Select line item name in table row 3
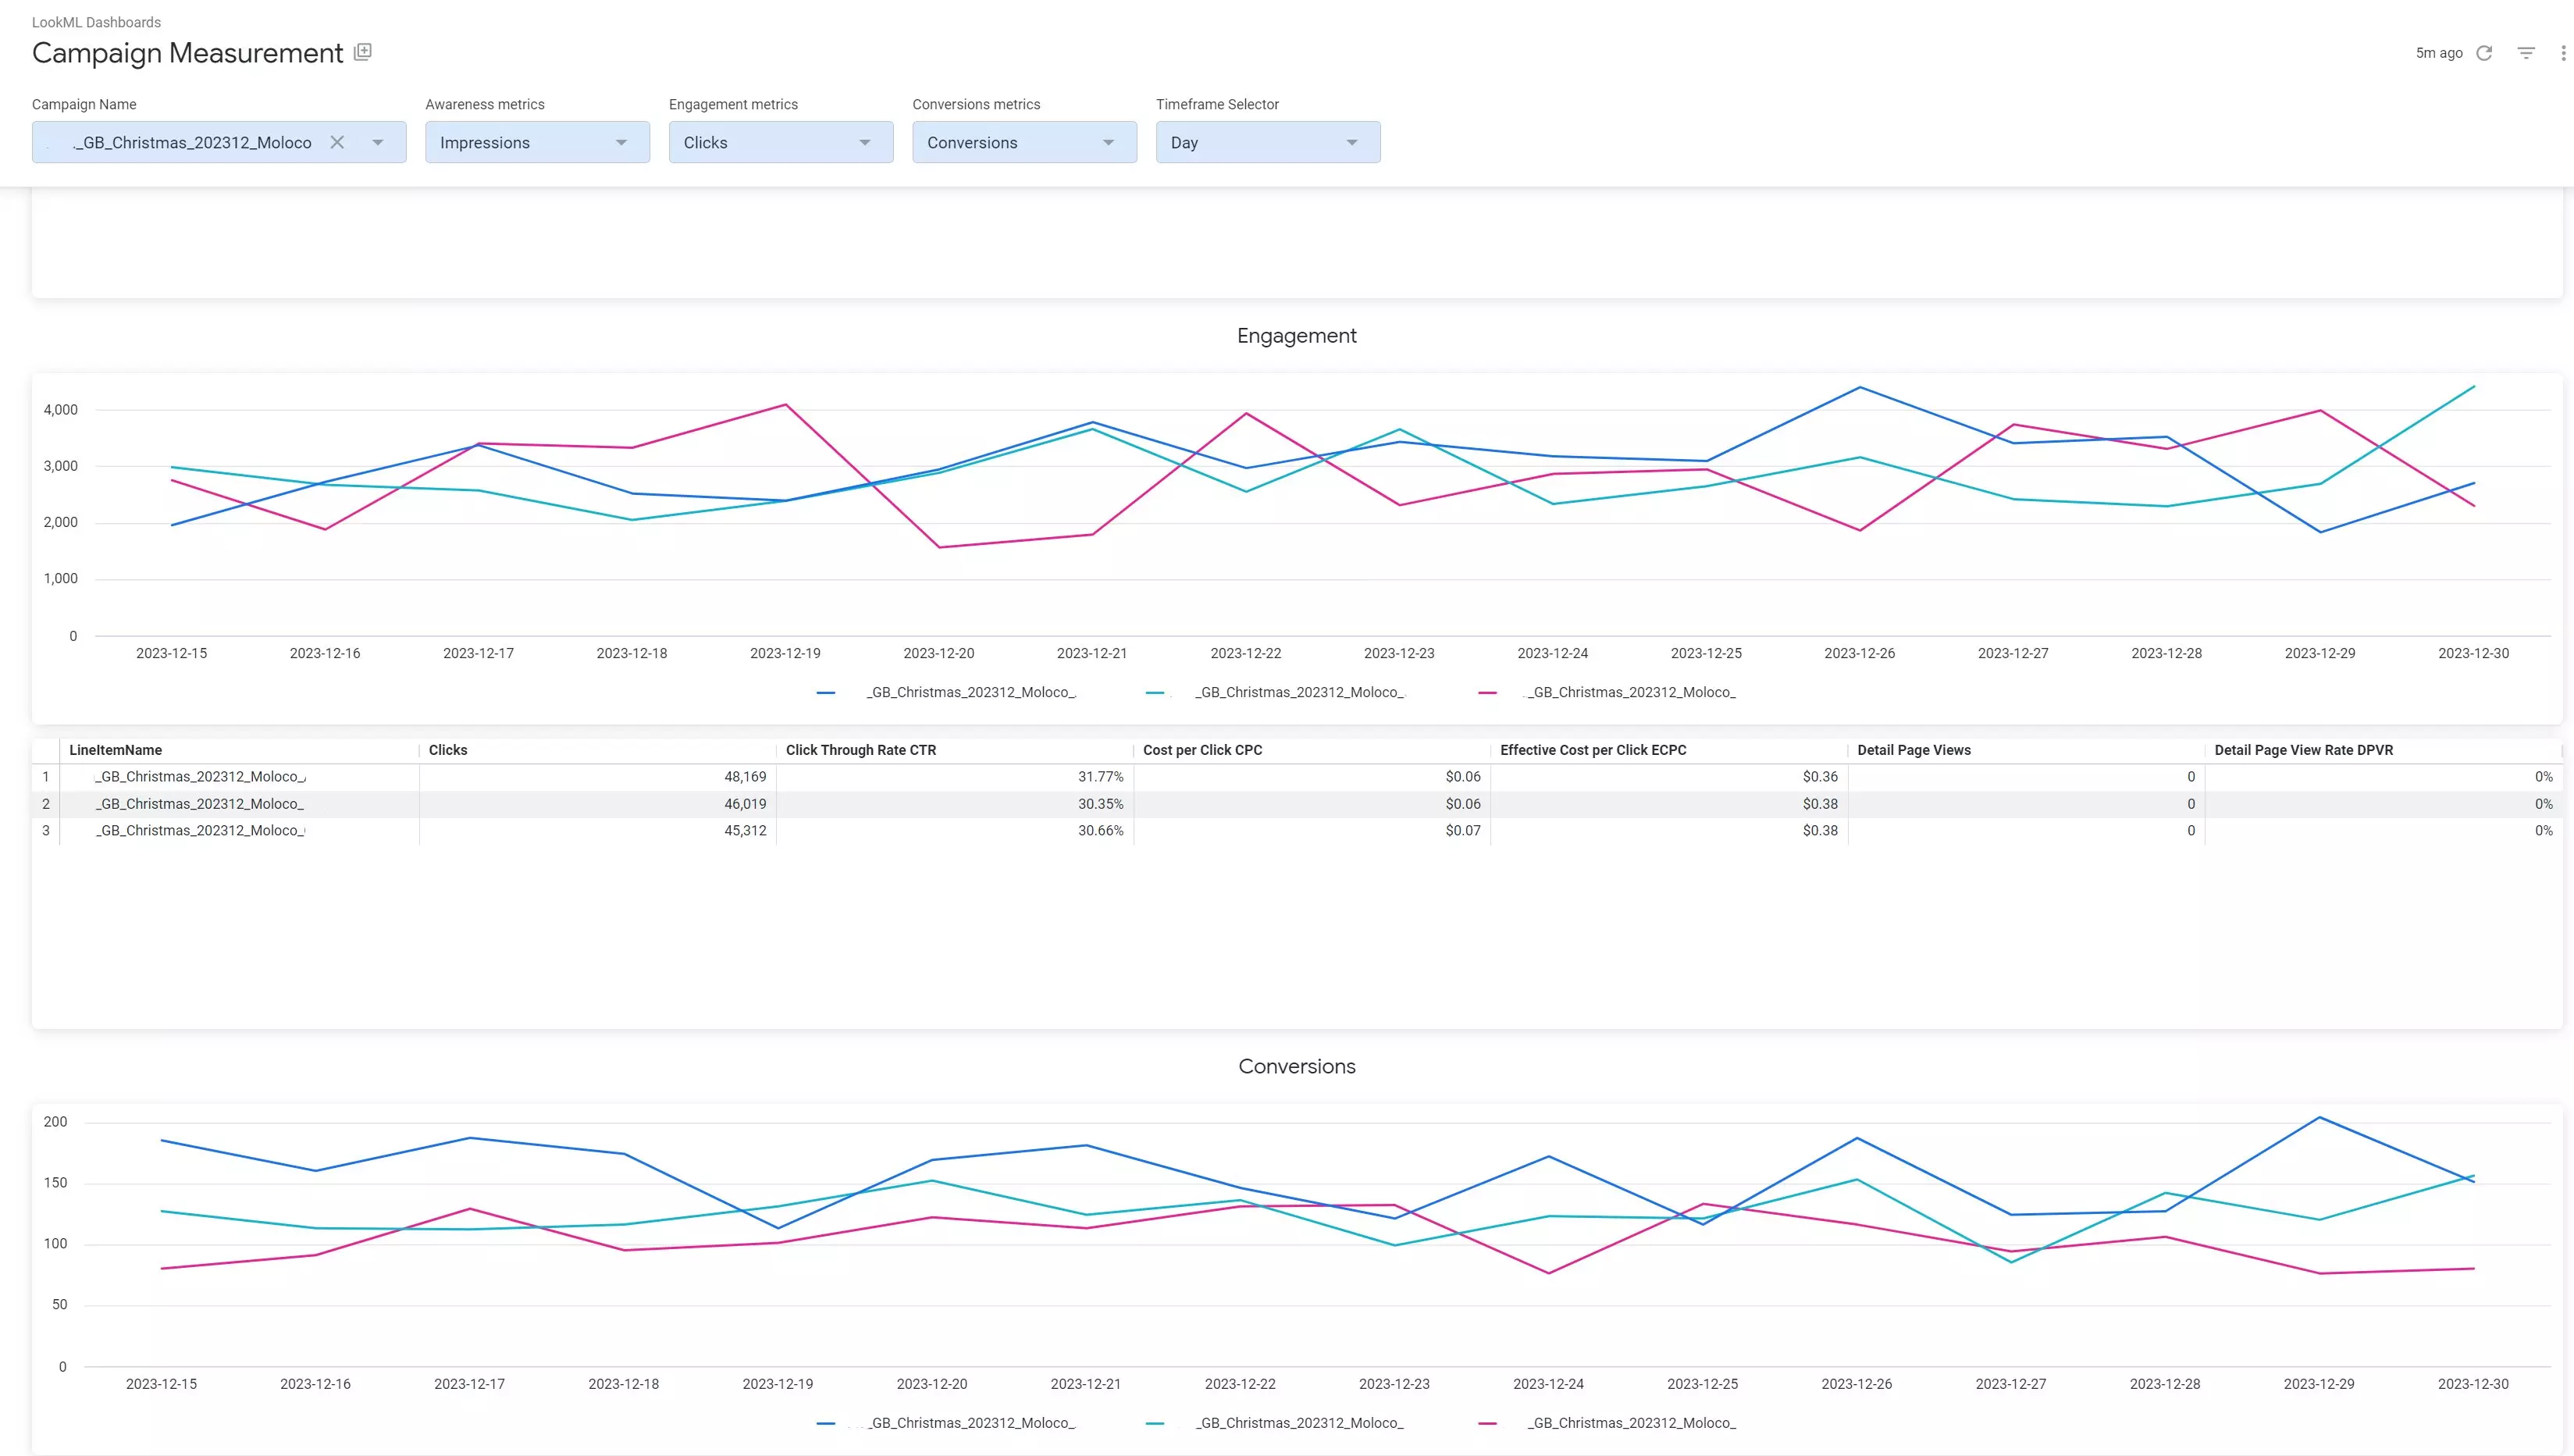Viewport: 2574px width, 1456px height. pyautogui.click(x=200, y=831)
